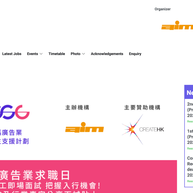Click the purple and pink SSG logo
193x193 pixels.
tap(15, 112)
